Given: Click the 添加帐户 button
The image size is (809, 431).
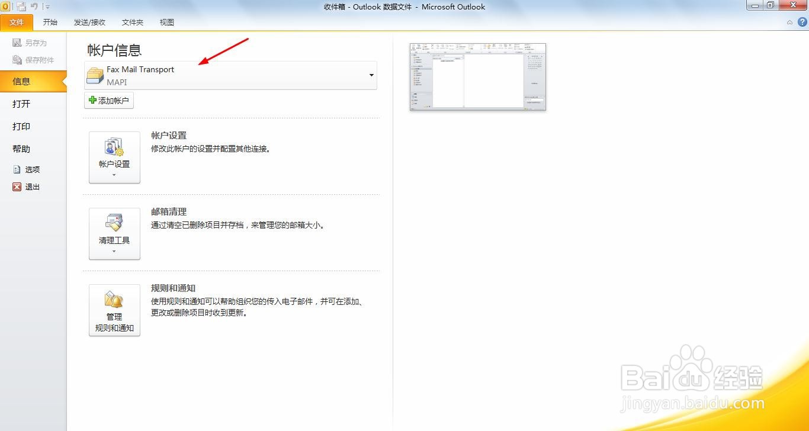Looking at the screenshot, I should pos(109,101).
